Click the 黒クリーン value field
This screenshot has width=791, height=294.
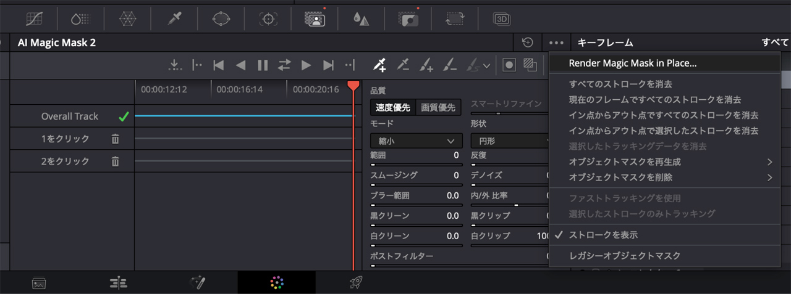tap(452, 216)
